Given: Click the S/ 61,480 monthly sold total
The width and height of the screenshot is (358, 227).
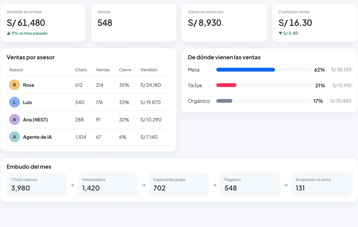Looking at the screenshot, I should [26, 23].
